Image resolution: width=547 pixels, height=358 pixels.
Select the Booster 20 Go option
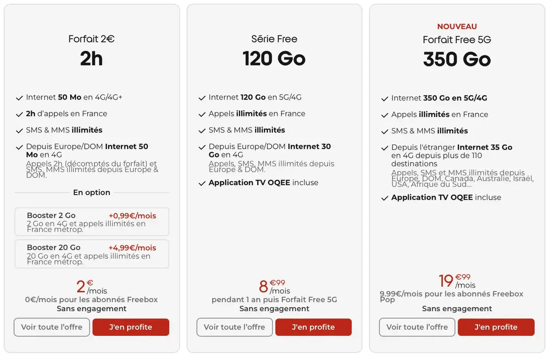click(x=91, y=253)
